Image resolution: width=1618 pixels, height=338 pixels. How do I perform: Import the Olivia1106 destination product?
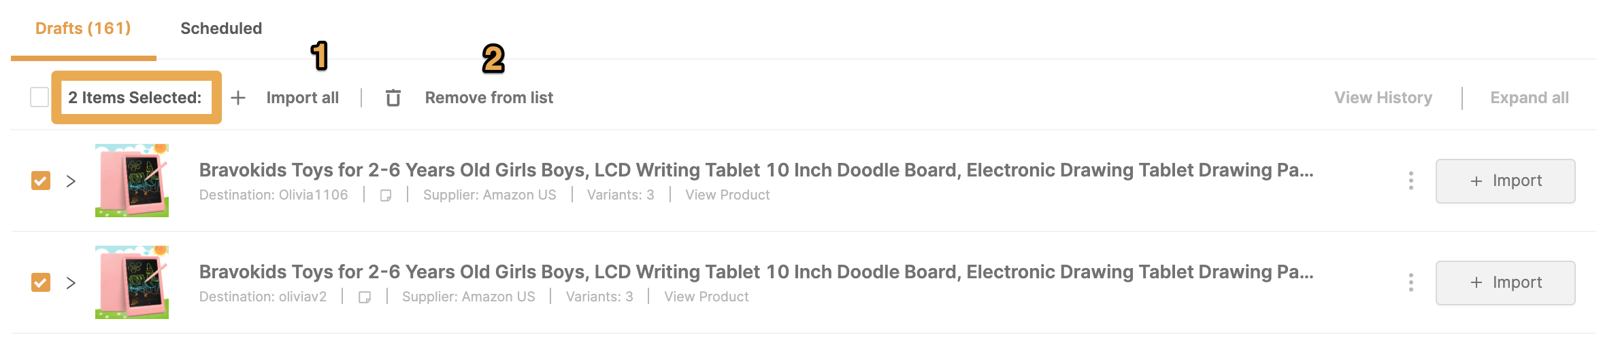(x=1506, y=181)
